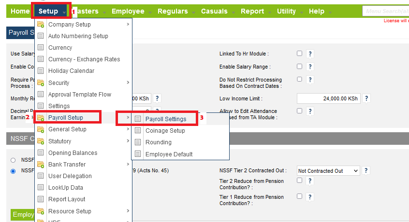Click help icon next to NSSF Tier 2 dropdown
This screenshot has width=409, height=222.
tap(366, 171)
